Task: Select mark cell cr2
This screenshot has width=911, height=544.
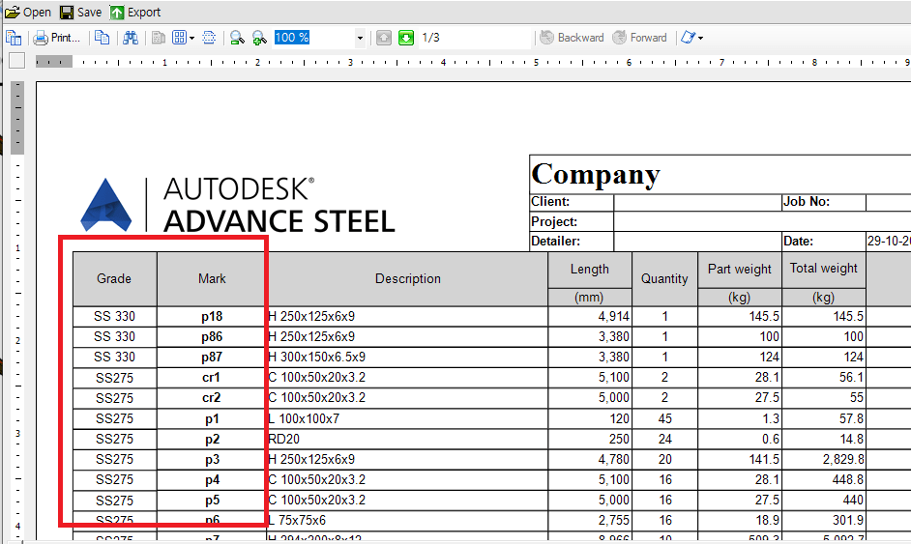Action: [212, 398]
